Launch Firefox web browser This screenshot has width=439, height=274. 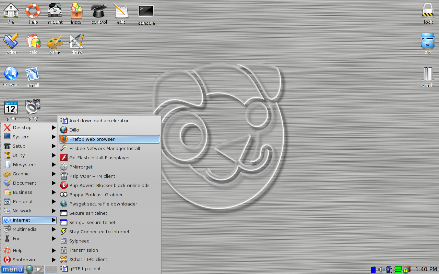coord(109,139)
